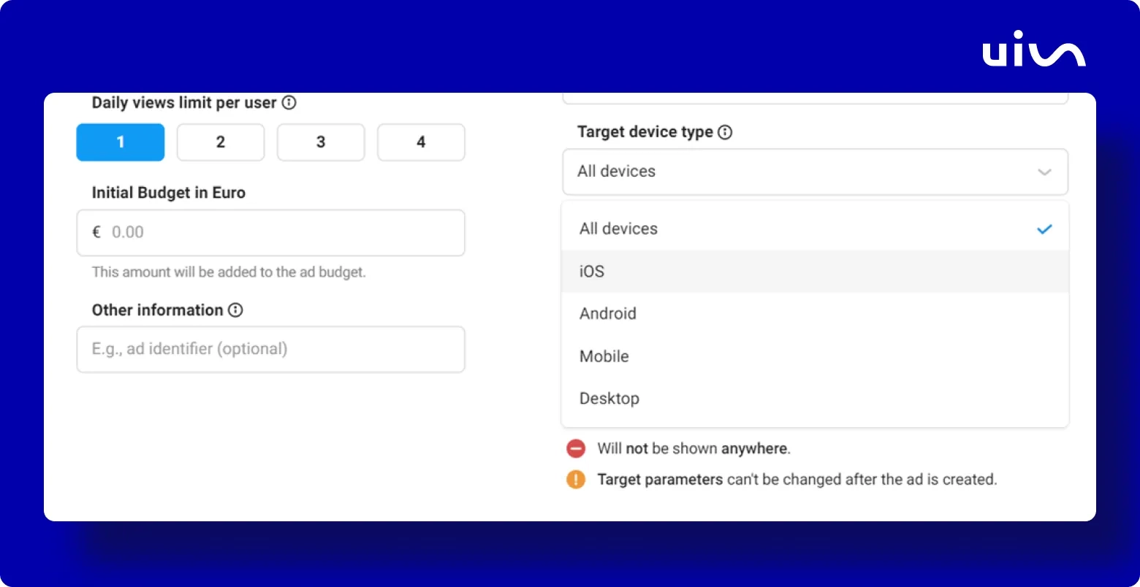Click 'Other information' label
This screenshot has height=587, width=1140.
[157, 310]
